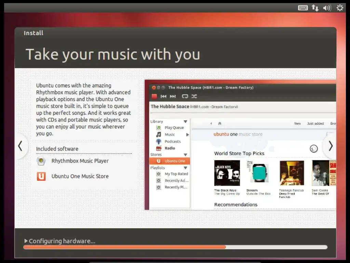
Task: Open the keyboard layout indicator
Action: (303, 8)
